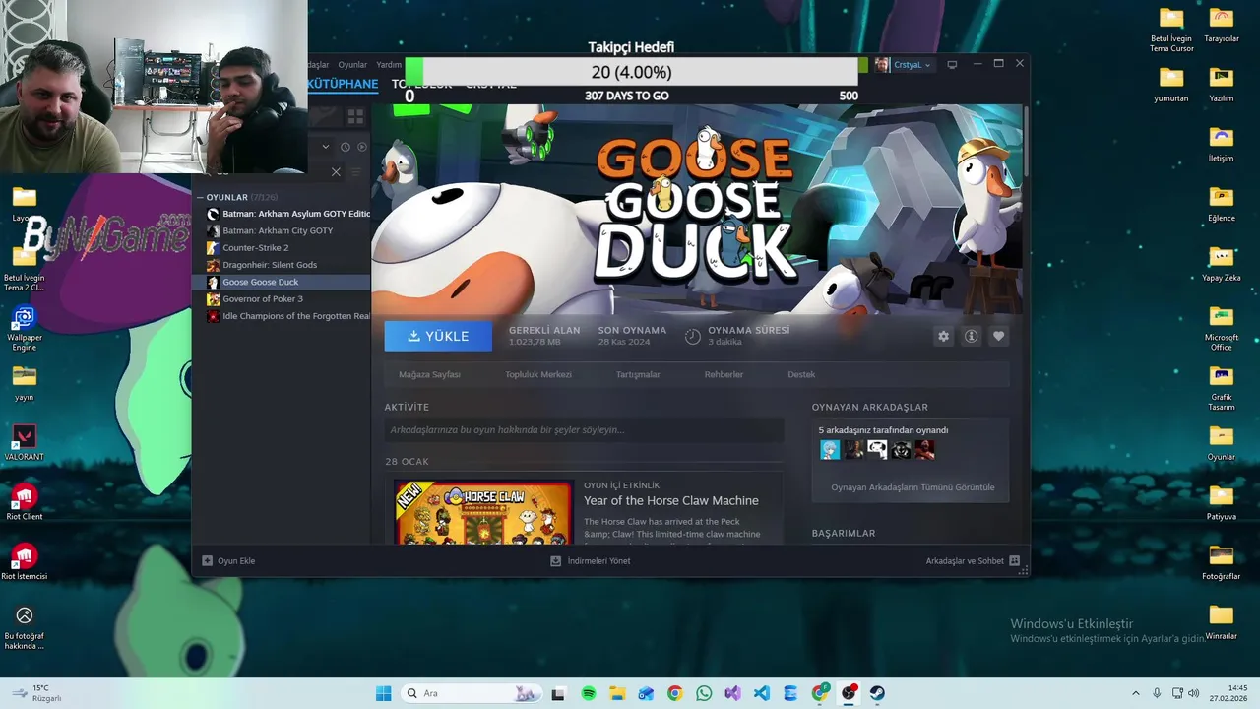Click the blue YÜKLE install button

[x=438, y=336]
